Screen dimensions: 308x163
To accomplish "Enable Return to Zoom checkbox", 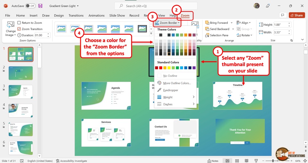I will (x=19, y=23).
